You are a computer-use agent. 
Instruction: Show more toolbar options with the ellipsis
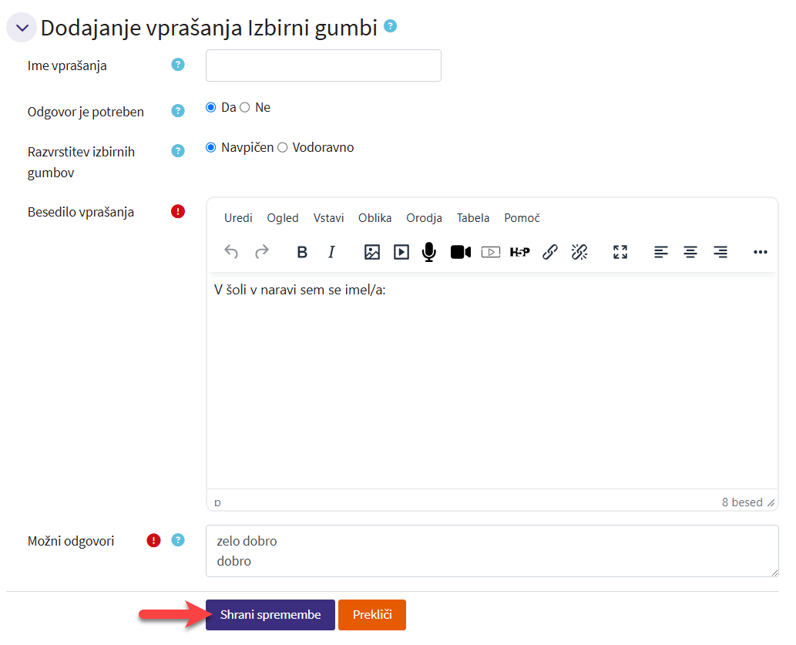[761, 252]
